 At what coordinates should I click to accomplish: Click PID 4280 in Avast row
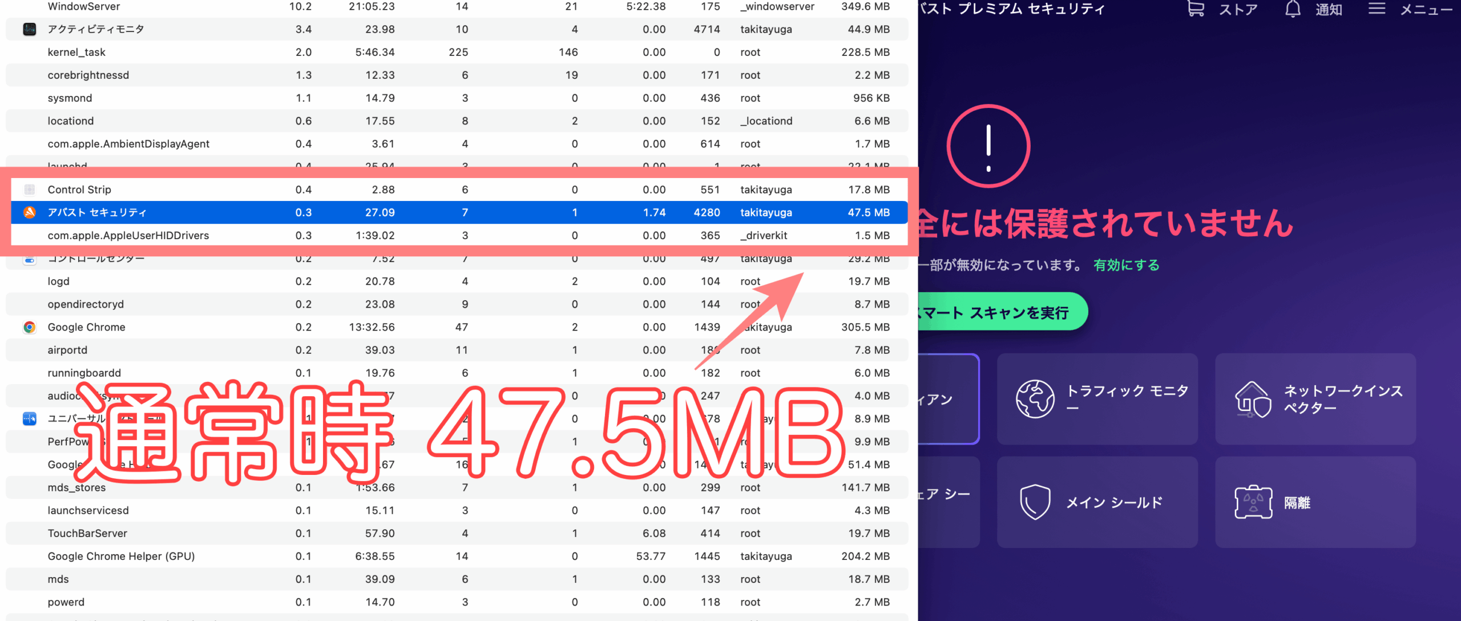point(707,212)
